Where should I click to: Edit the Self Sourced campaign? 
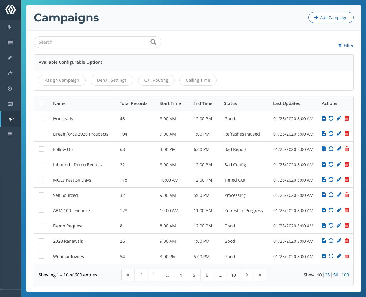[339, 195]
